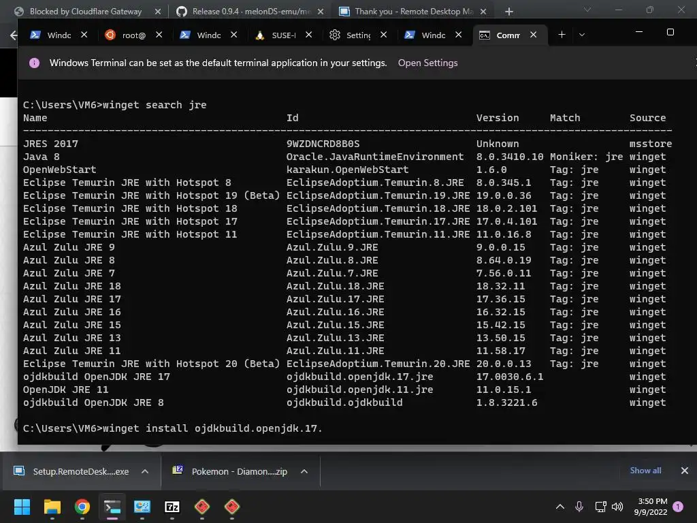Click the microphone tray icon
The image size is (697, 523).
click(x=579, y=507)
